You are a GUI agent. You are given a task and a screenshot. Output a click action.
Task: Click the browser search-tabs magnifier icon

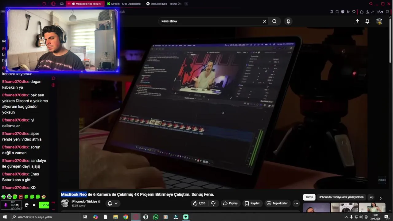[x=371, y=4]
